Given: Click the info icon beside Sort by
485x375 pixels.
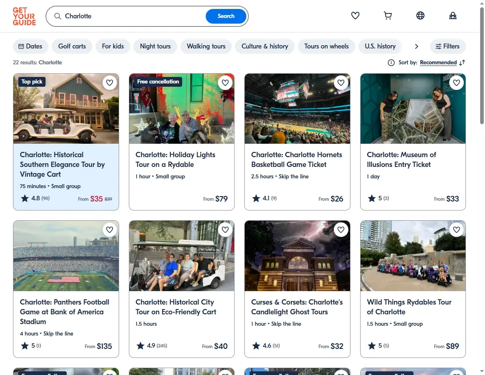Looking at the screenshot, I should [x=391, y=63].
